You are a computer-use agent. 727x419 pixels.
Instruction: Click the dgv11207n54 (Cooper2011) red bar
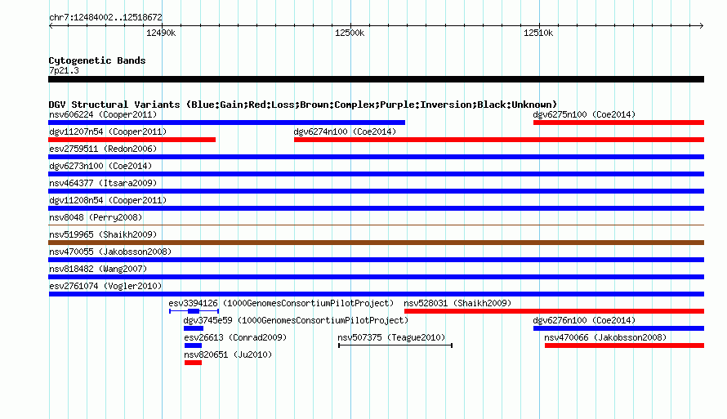coord(132,140)
